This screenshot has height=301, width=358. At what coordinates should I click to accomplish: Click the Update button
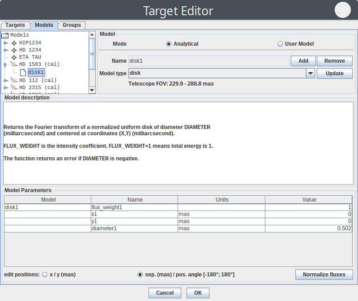point(334,73)
